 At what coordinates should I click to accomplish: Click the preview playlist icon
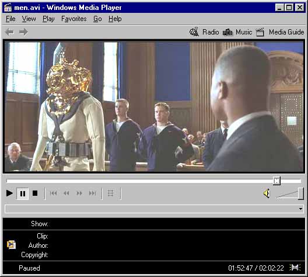coord(111,193)
